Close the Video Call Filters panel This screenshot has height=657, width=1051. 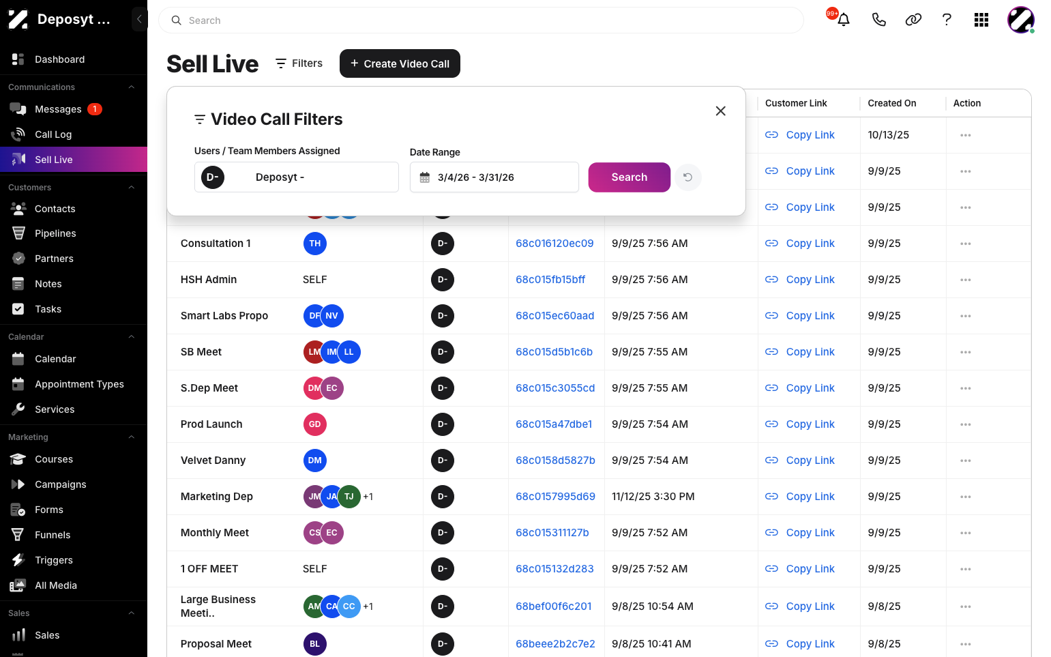pos(720,111)
